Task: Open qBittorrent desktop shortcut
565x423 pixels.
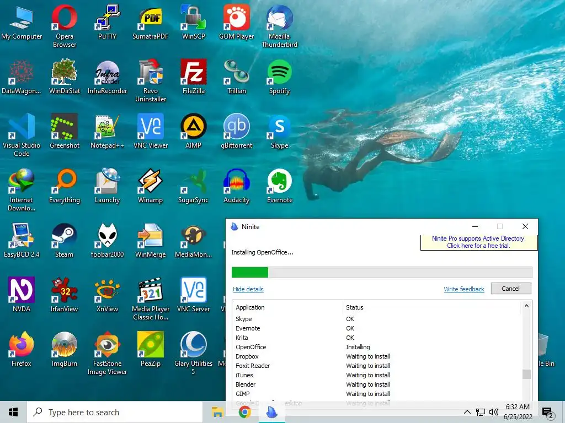Action: 236,131
